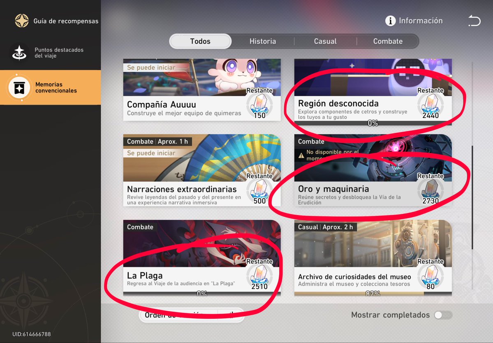Open Memorias convencionales sidebar entry
Image resolution: width=493 pixels, height=343 pixels.
coord(50,88)
